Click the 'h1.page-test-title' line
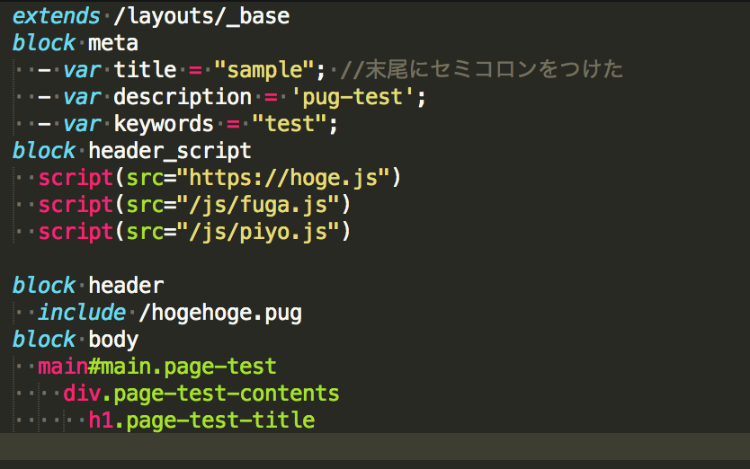750x469 pixels. pyautogui.click(x=201, y=420)
